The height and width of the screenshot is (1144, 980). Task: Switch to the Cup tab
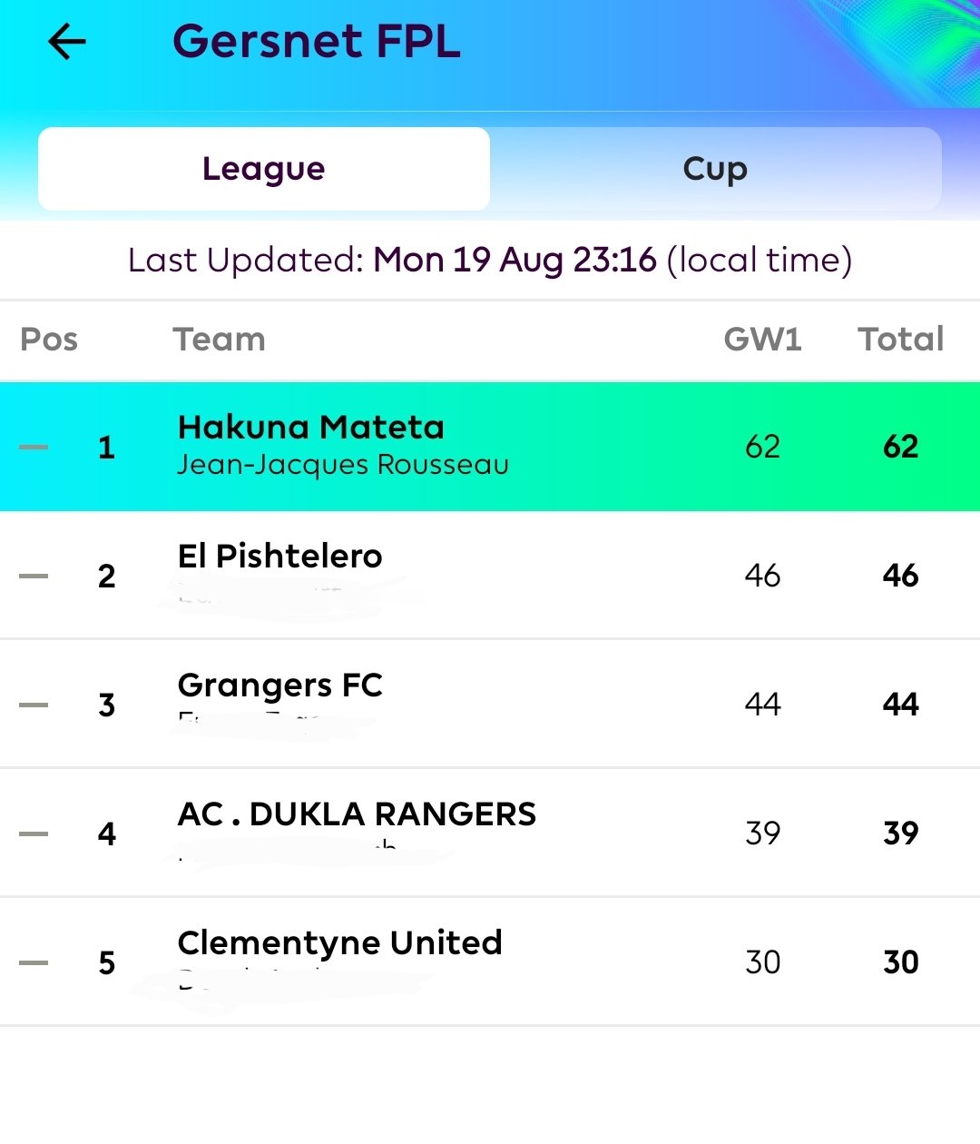click(x=715, y=169)
